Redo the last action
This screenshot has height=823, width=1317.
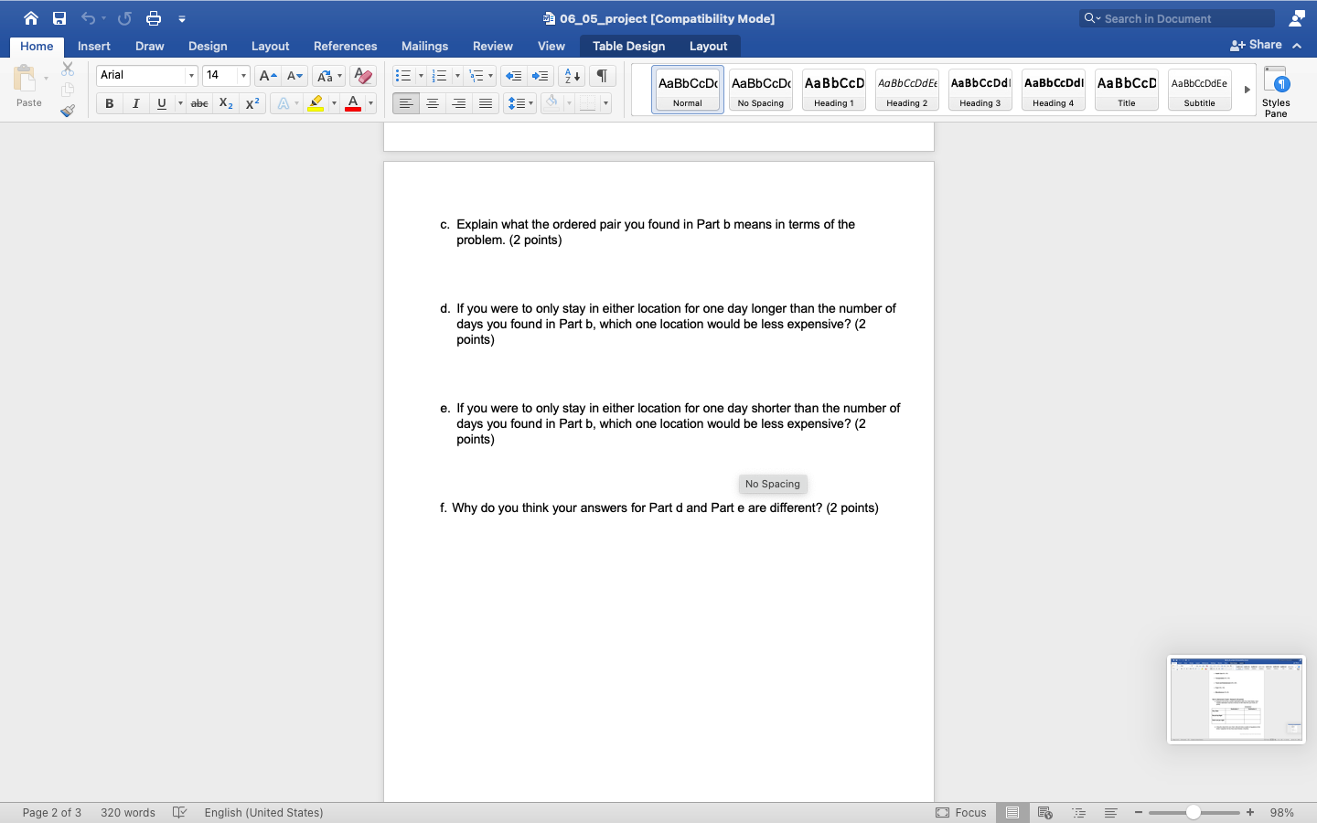124,18
